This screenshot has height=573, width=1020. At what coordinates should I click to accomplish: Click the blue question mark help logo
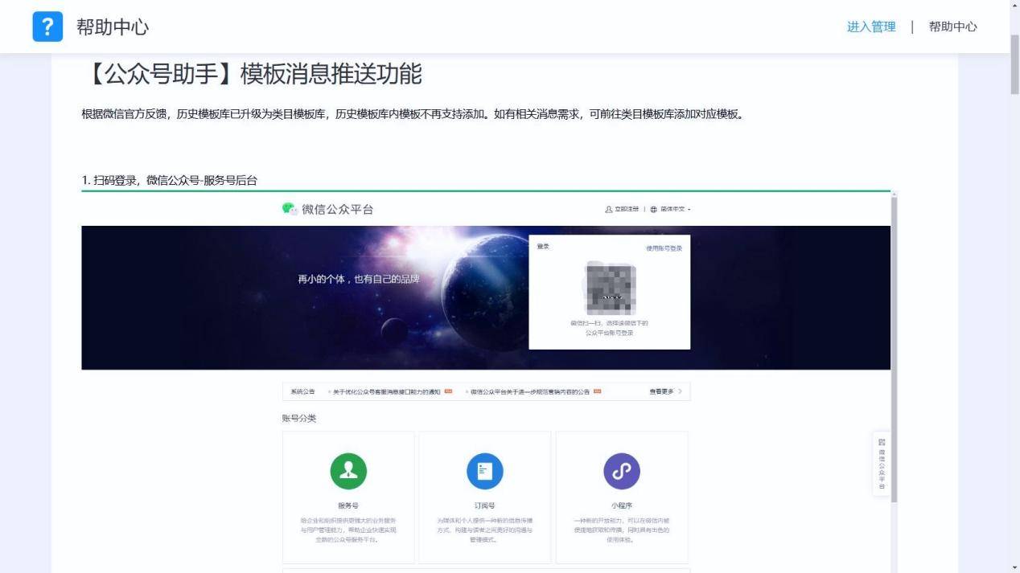pos(47,27)
